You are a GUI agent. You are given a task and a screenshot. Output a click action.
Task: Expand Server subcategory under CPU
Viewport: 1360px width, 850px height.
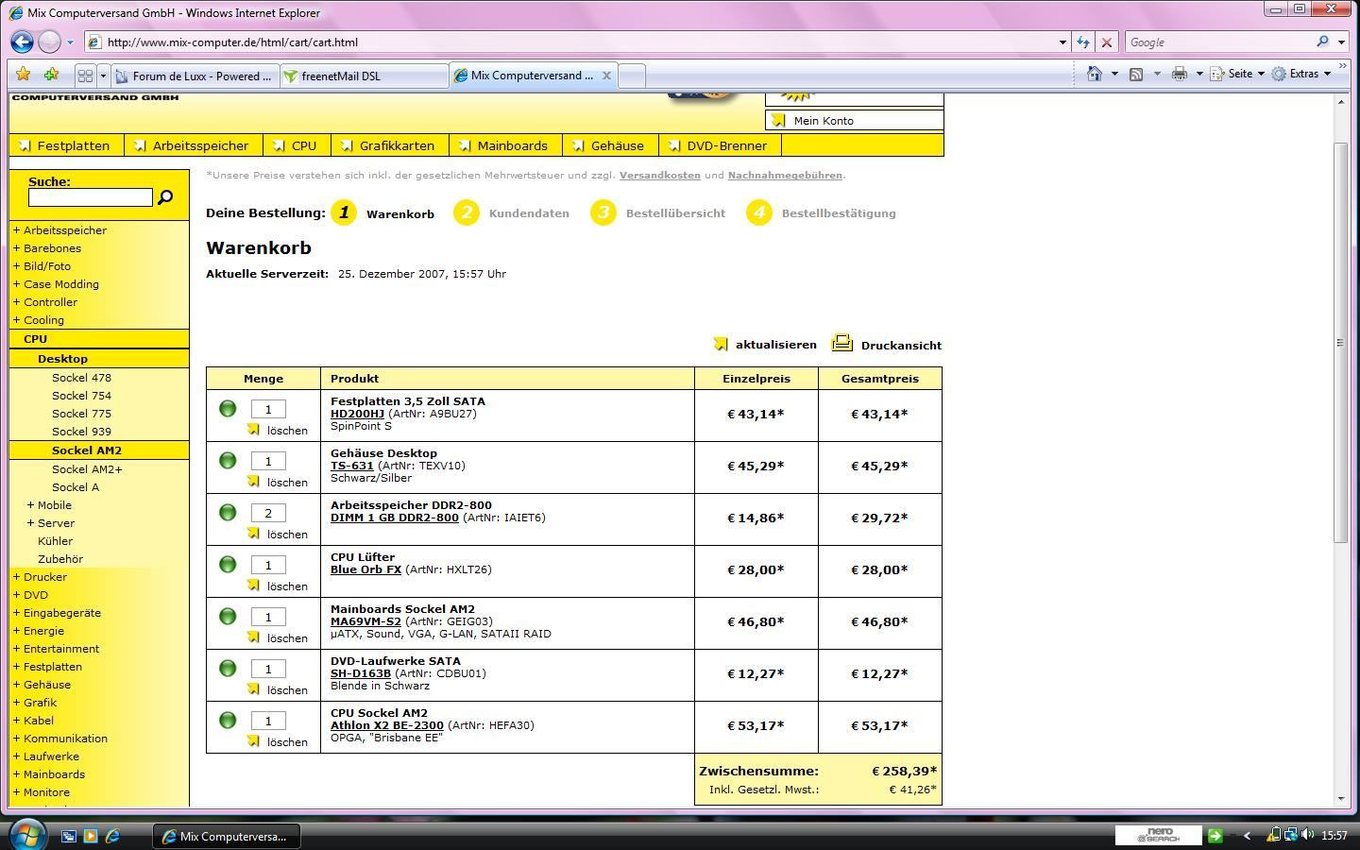tap(30, 523)
